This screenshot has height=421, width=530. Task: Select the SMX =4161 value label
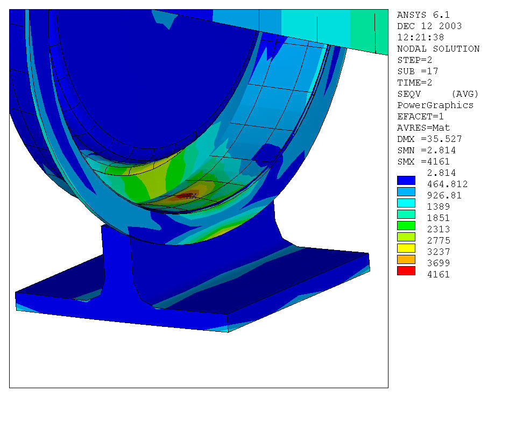click(423, 162)
